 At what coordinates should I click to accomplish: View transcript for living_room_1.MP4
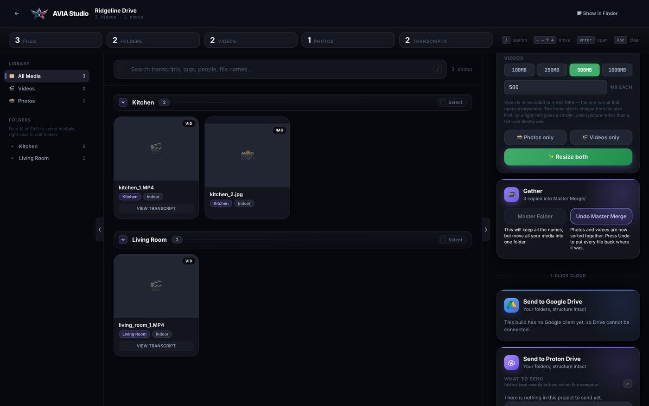(156, 346)
